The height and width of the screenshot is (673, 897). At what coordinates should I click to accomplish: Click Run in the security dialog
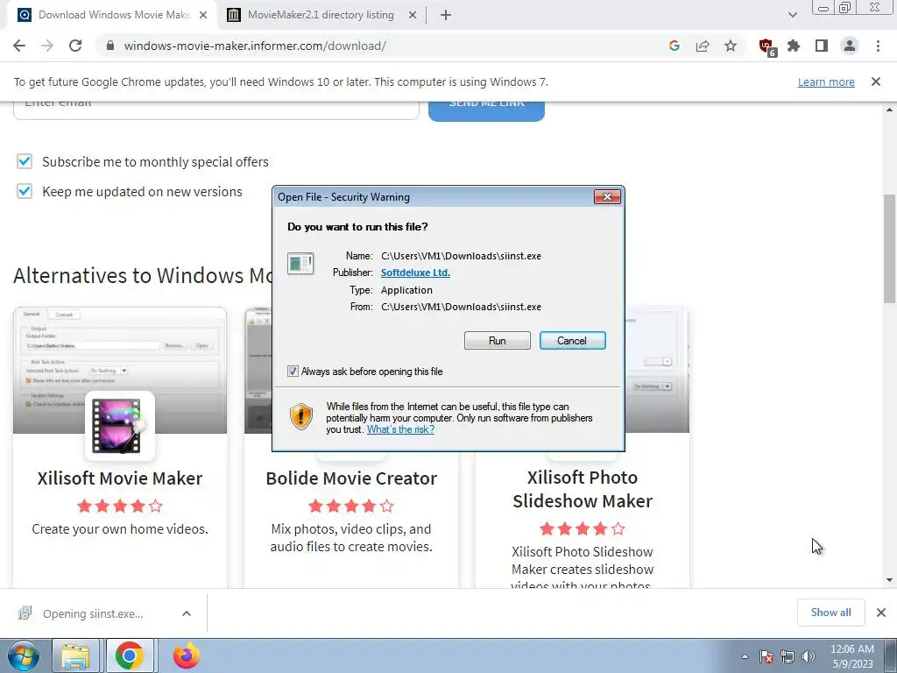[x=498, y=341]
